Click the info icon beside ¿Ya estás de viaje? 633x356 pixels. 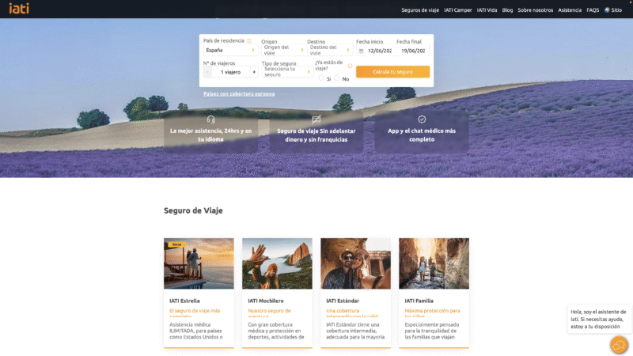(350, 66)
